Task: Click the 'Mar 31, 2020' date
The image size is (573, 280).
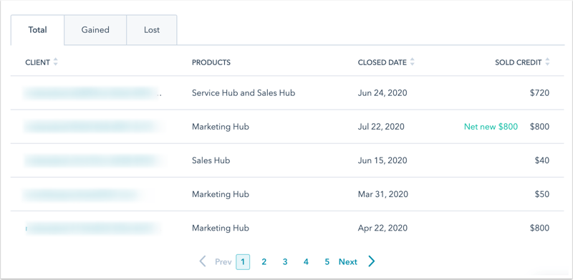Action: coord(383,194)
